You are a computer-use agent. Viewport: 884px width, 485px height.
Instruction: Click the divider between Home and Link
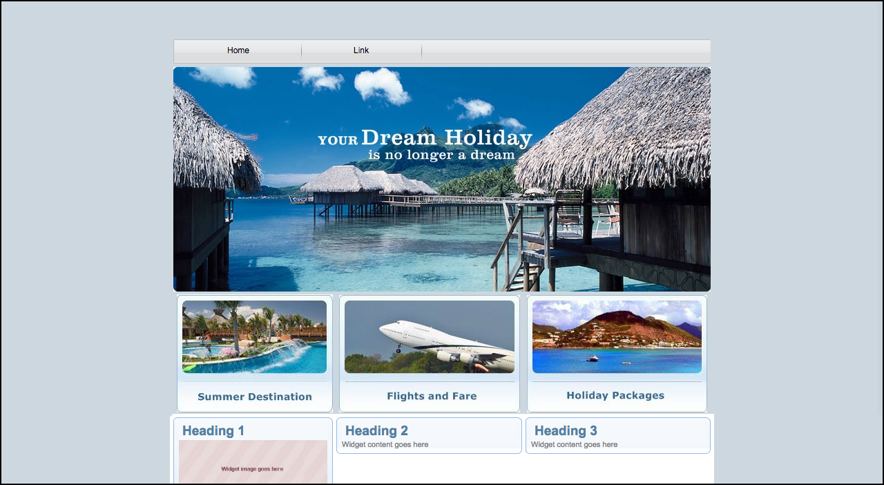302,51
